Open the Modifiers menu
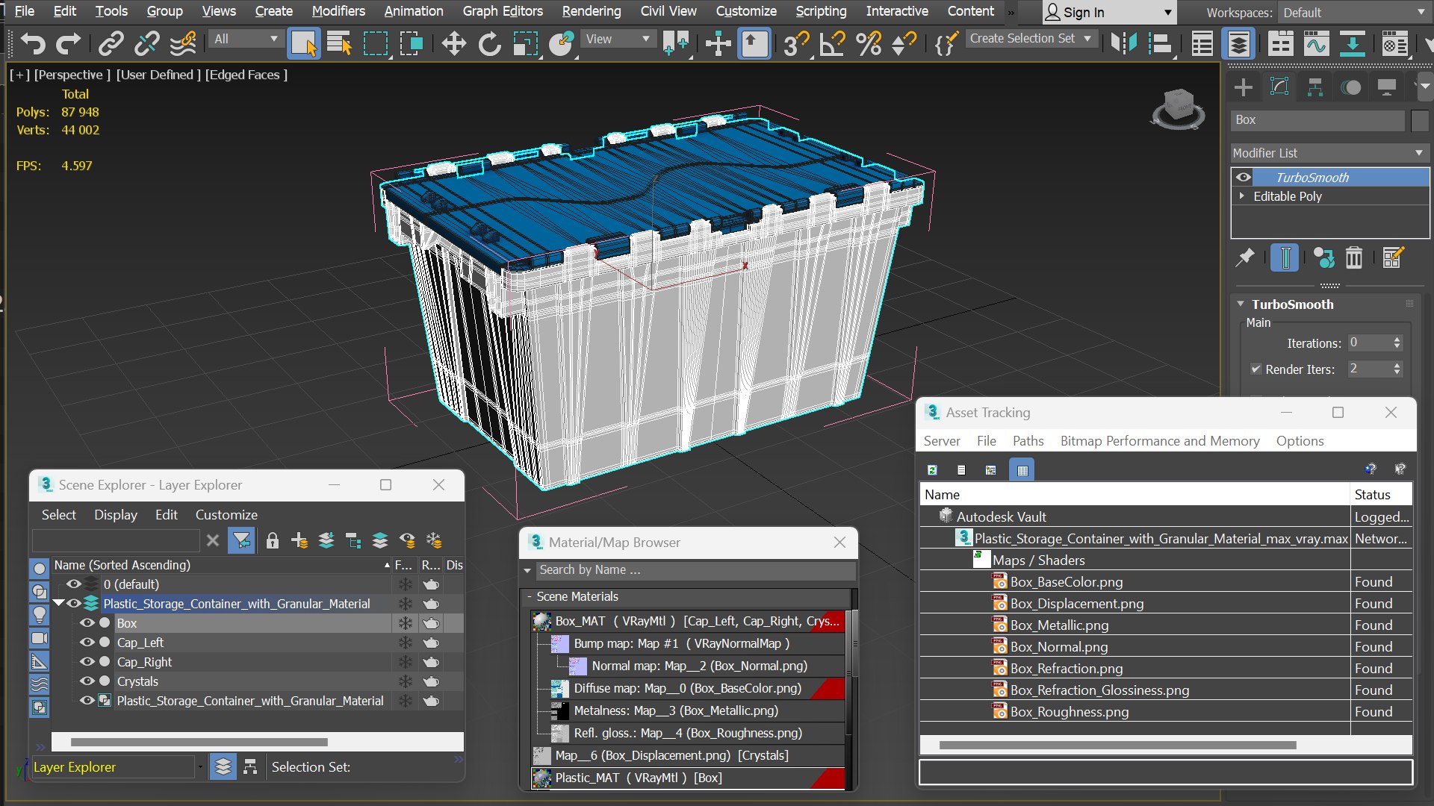Viewport: 1434px width, 806px height. coord(338,11)
